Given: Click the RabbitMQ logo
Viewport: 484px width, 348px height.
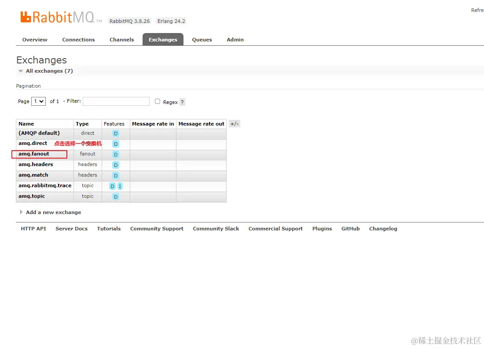Looking at the screenshot, I should [61, 17].
